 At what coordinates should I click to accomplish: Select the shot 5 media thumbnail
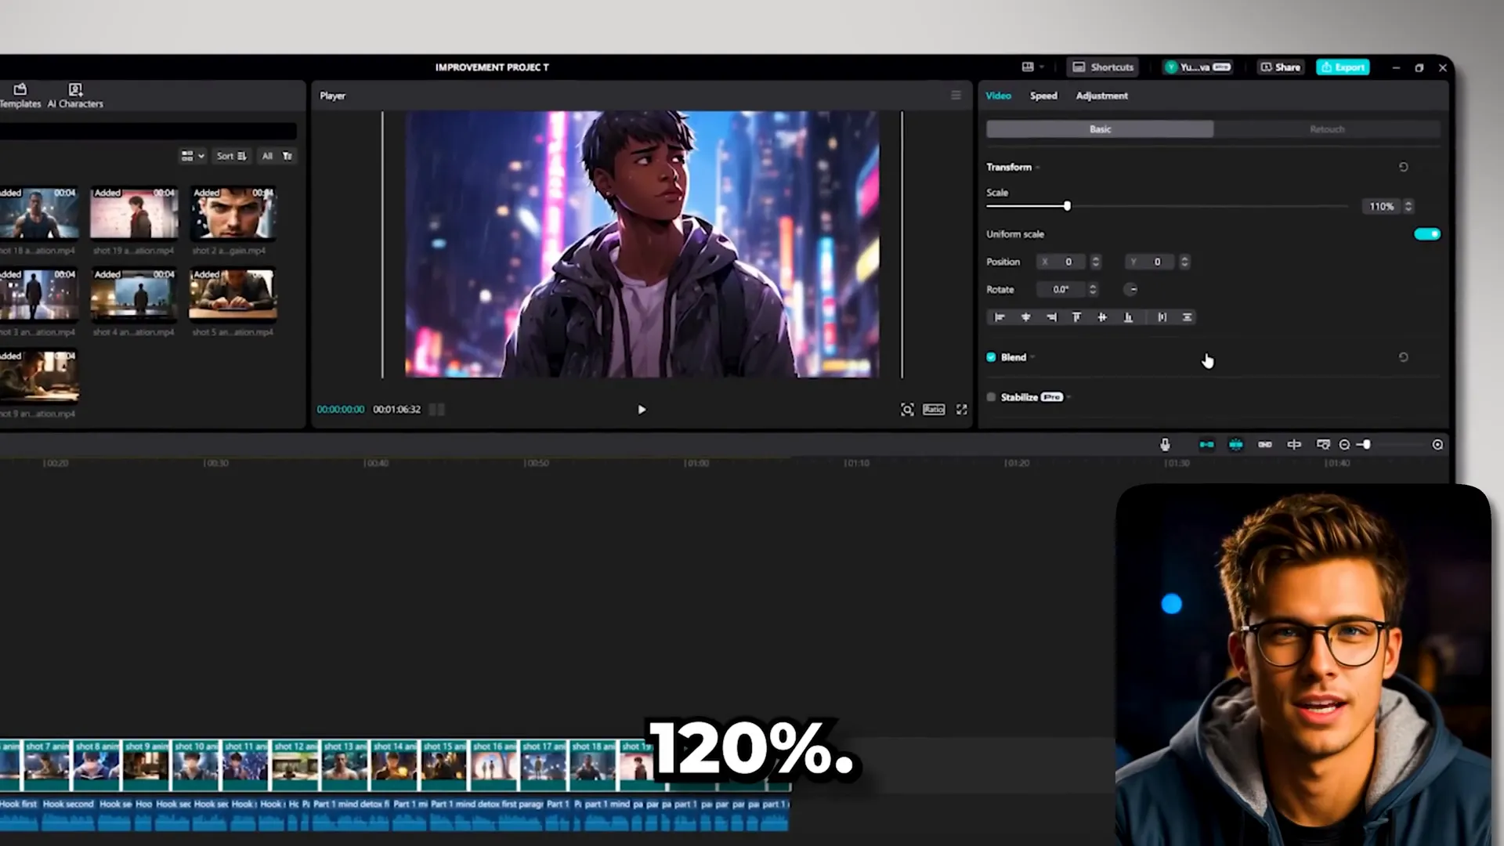pyautogui.click(x=233, y=295)
